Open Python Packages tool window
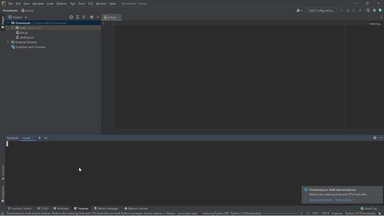Viewport: 384px width, 216px height. (106, 209)
